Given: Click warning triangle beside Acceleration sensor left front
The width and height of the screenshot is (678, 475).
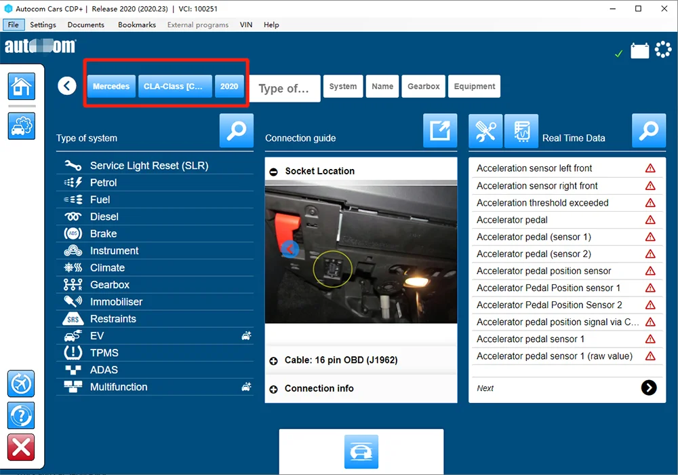Looking at the screenshot, I should tap(650, 168).
